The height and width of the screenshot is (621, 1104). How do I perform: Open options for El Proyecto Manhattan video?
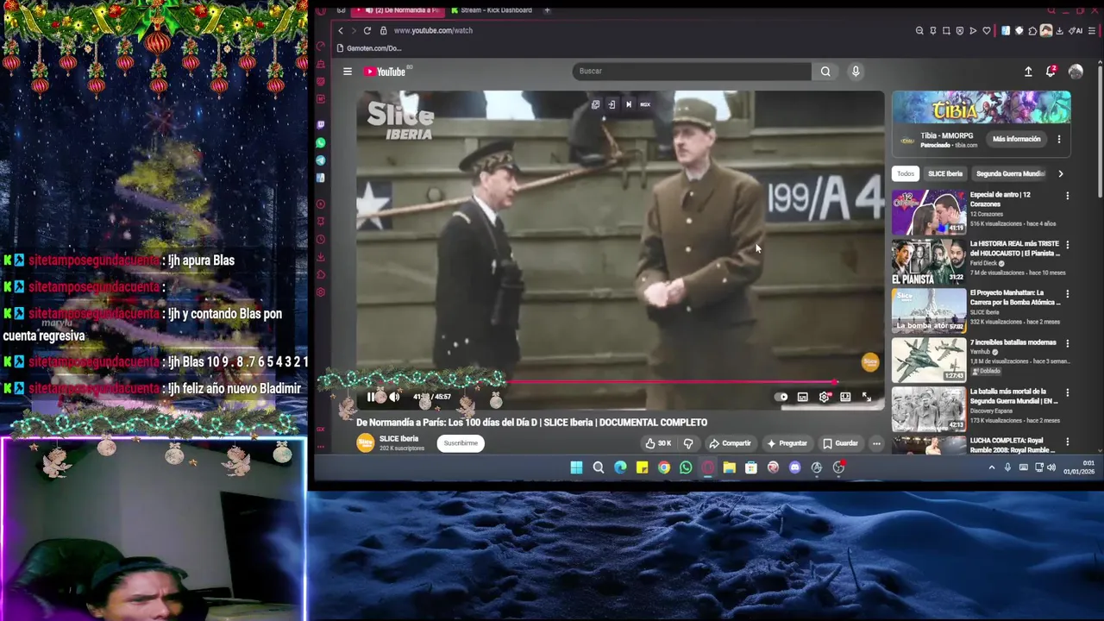(1068, 294)
